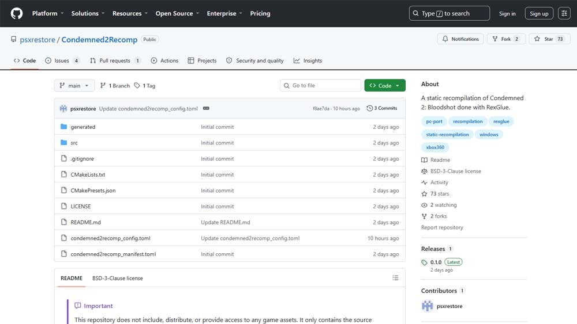
Task: Open CMakePresets.json file
Action: [x=93, y=190]
